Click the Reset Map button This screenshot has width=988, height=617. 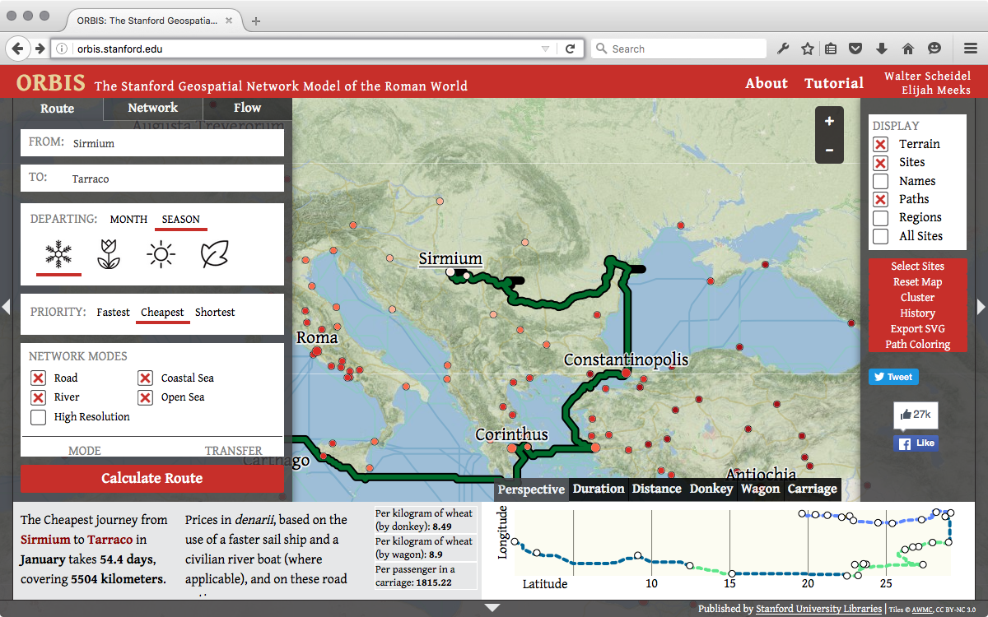coord(917,282)
